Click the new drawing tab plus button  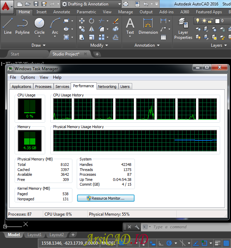point(97,54)
